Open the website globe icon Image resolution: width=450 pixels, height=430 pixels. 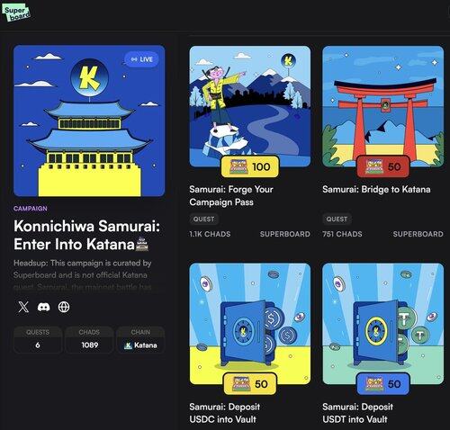point(64,307)
